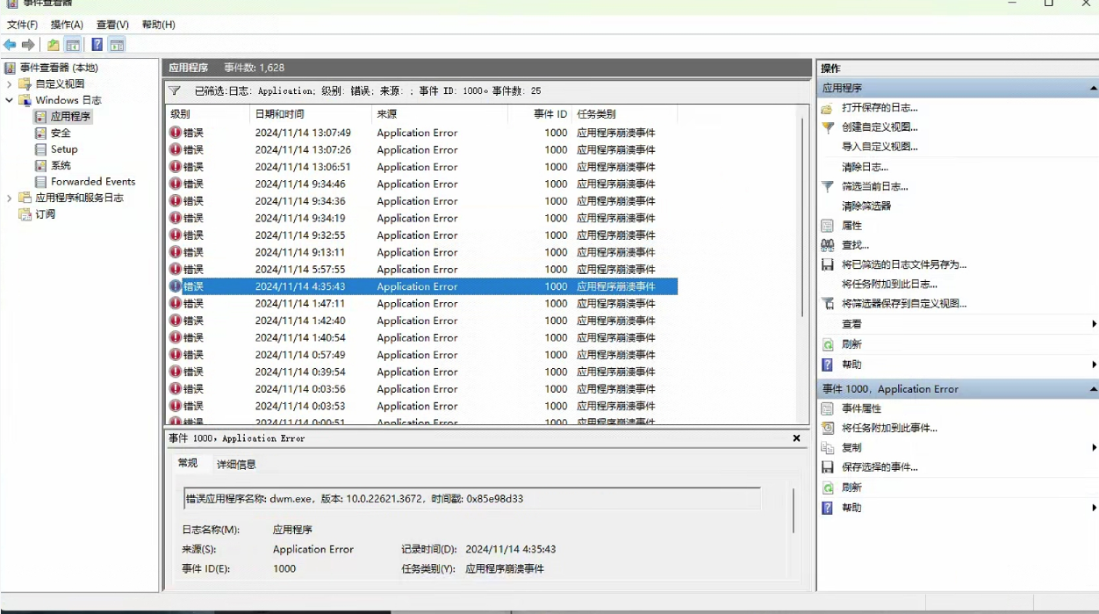Sort by the 事件 ID column header
1099x614 pixels.
(x=540, y=114)
